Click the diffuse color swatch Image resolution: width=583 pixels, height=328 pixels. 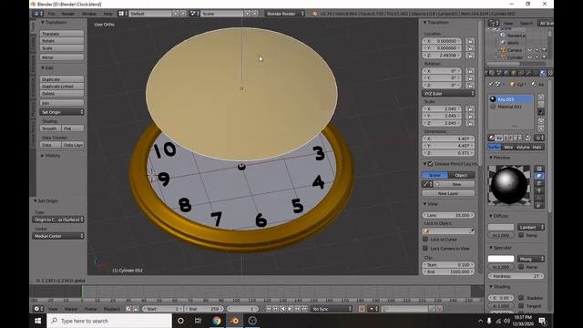coord(501,227)
